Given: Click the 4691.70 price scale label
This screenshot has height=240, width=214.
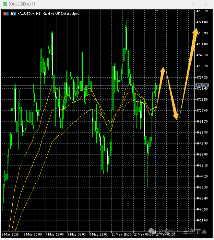Looking at the screenshot, I should 202,122.
